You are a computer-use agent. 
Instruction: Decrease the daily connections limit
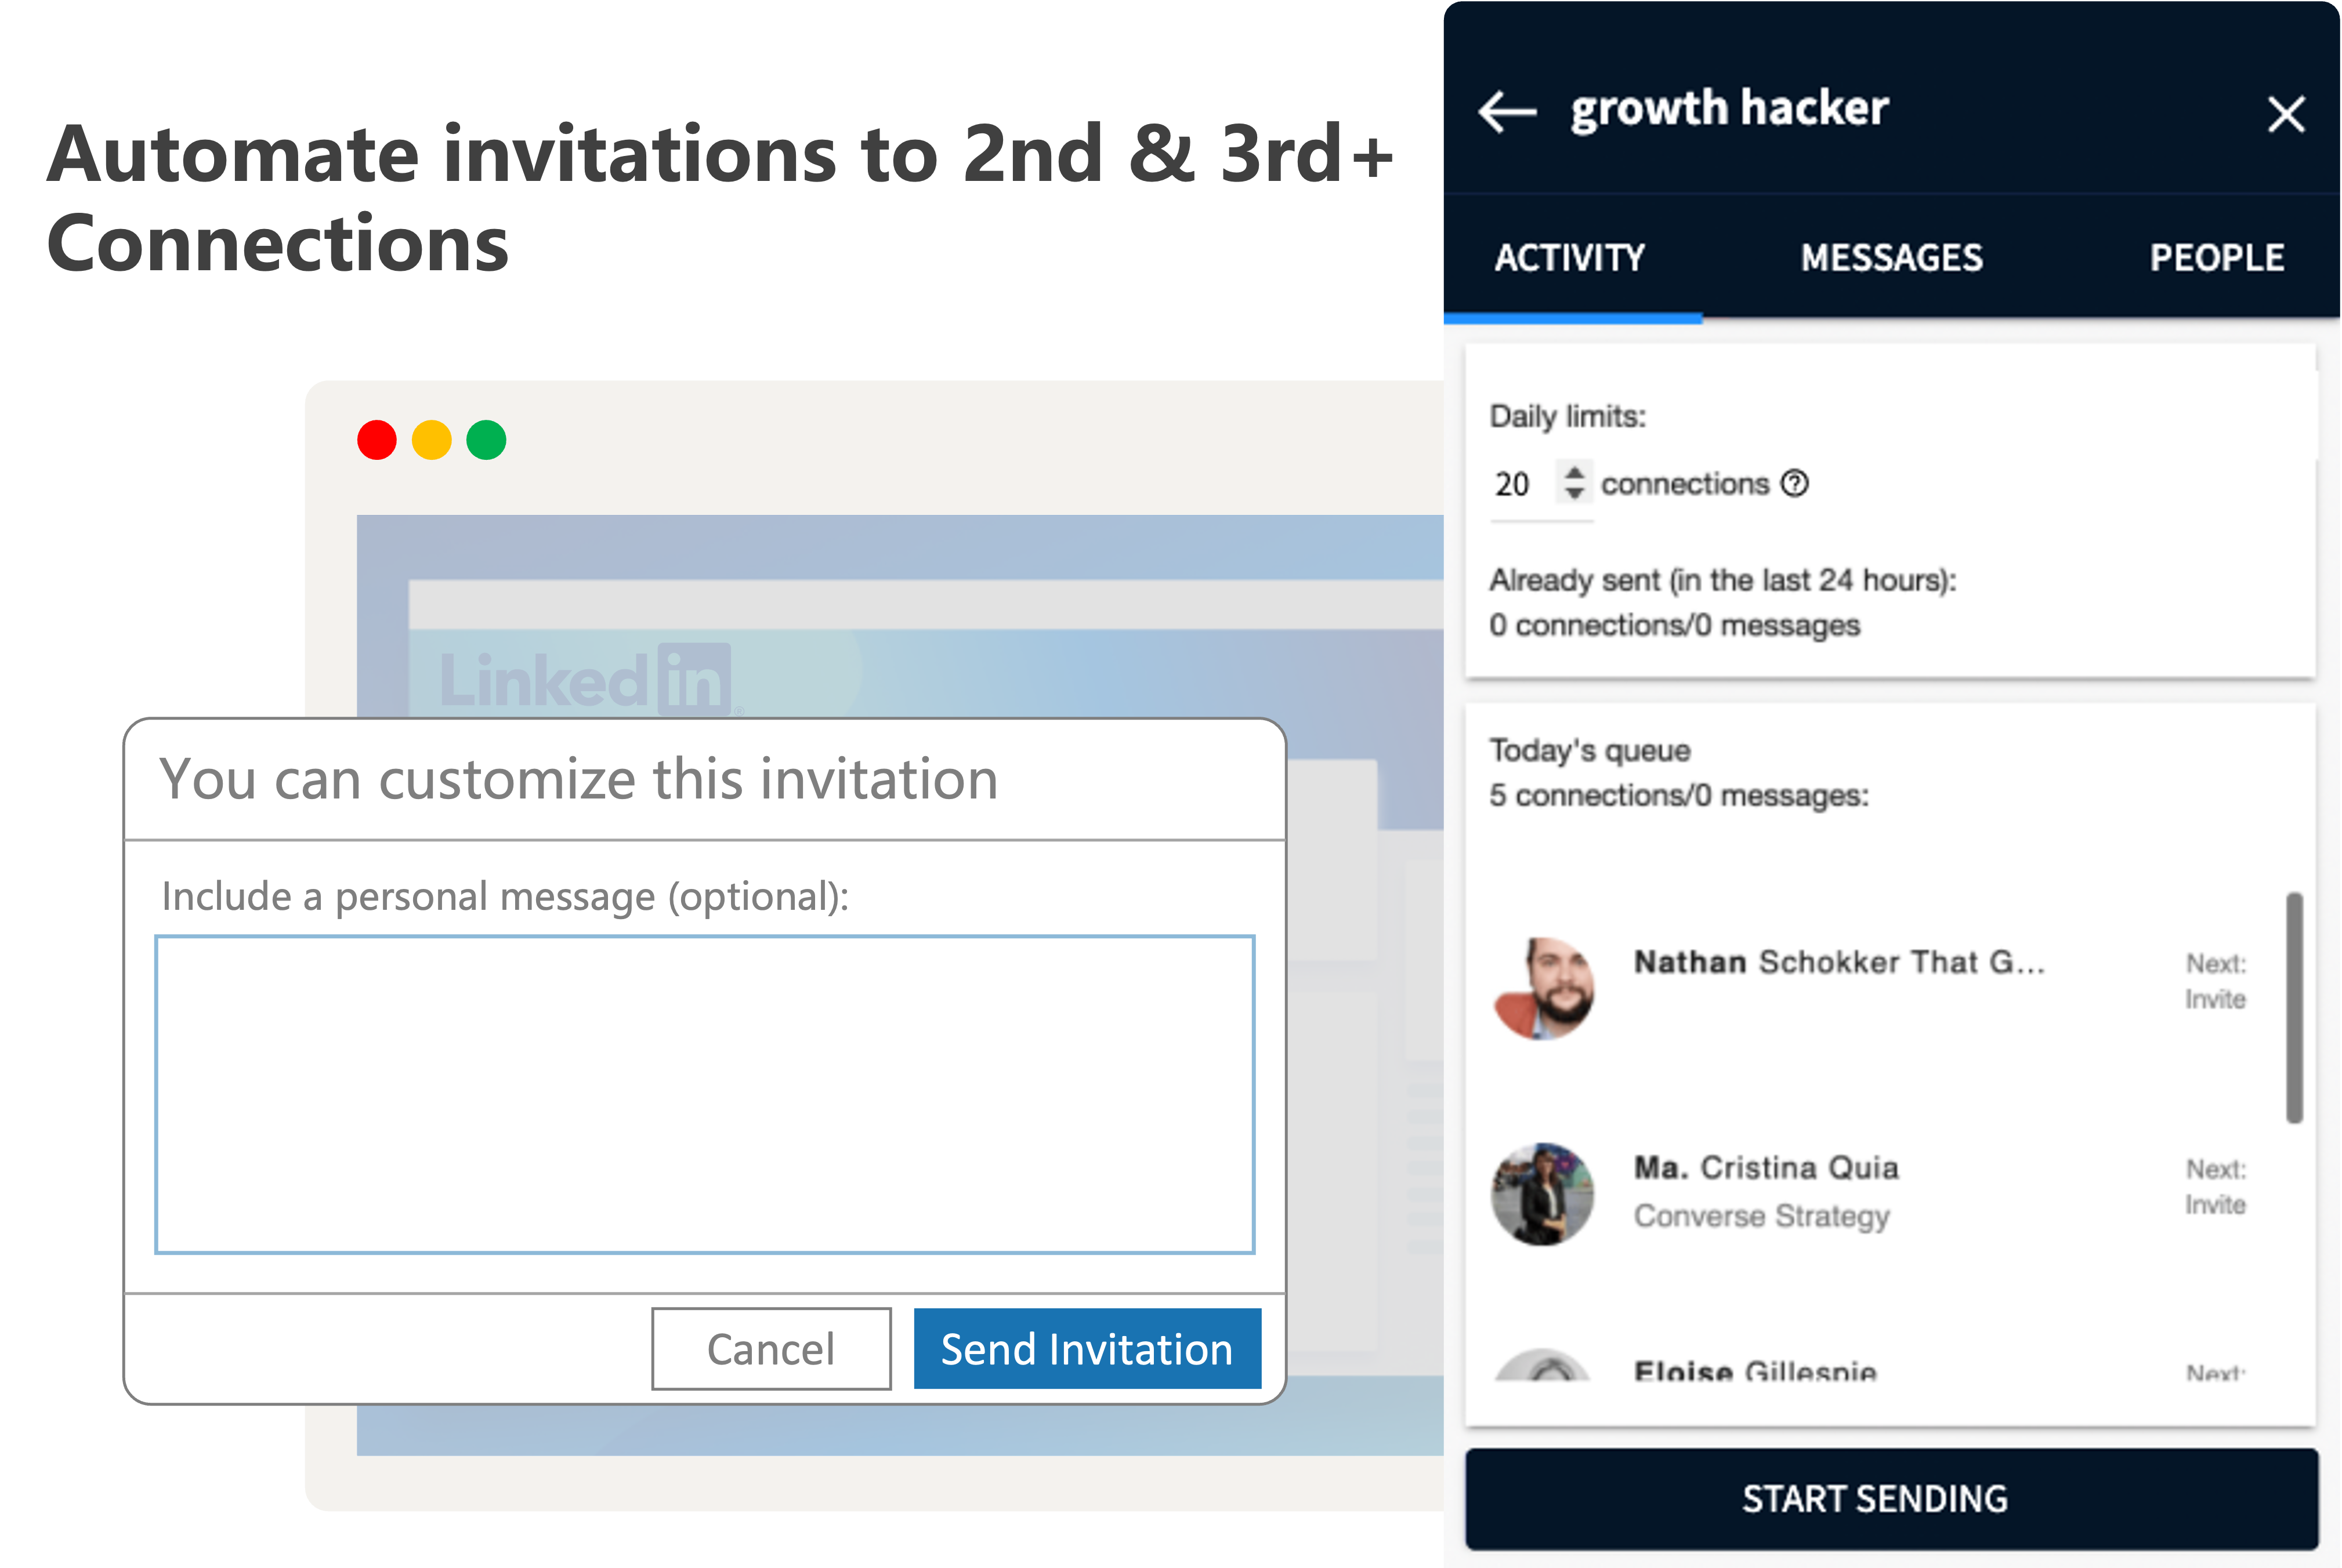click(1574, 494)
